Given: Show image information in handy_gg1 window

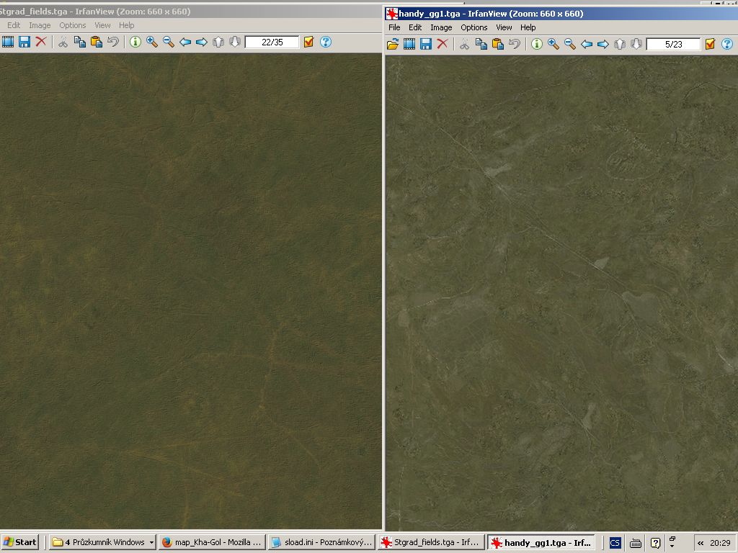Looking at the screenshot, I should pos(536,44).
